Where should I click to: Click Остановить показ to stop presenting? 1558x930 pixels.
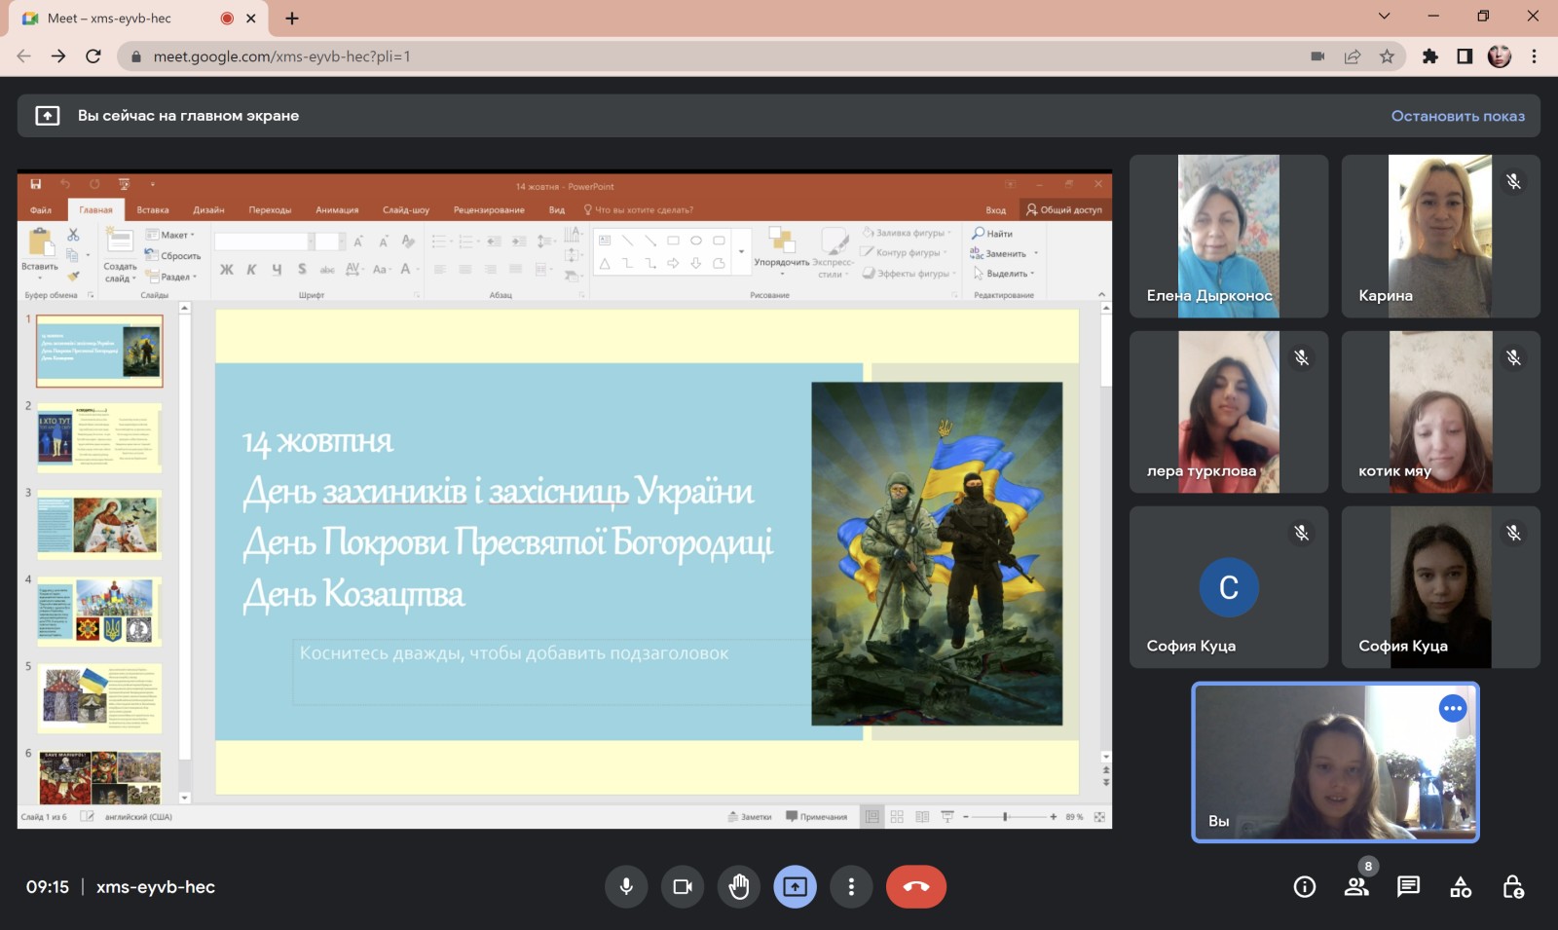point(1458,116)
